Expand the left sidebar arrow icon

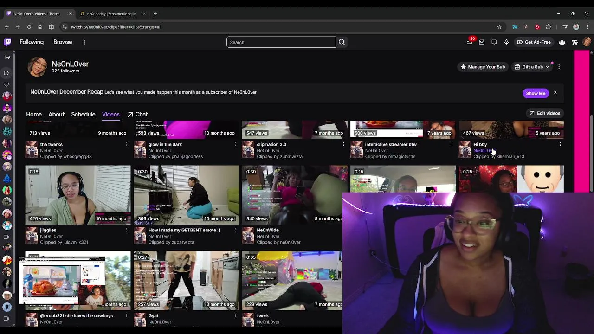pos(7,57)
